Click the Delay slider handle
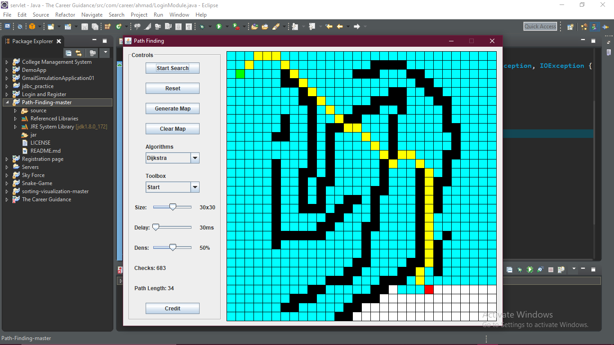The height and width of the screenshot is (345, 614). pyautogui.click(x=156, y=227)
